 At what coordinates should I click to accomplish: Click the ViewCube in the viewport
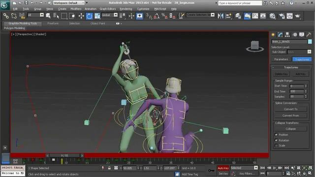(255, 46)
